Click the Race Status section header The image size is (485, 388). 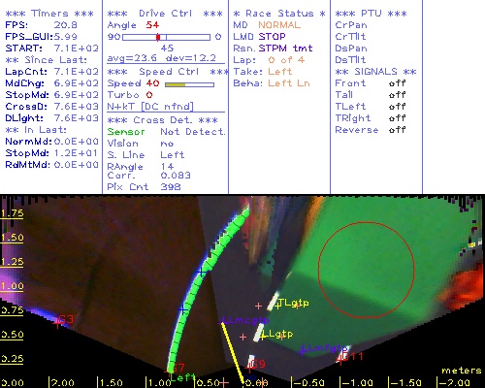[x=279, y=14]
